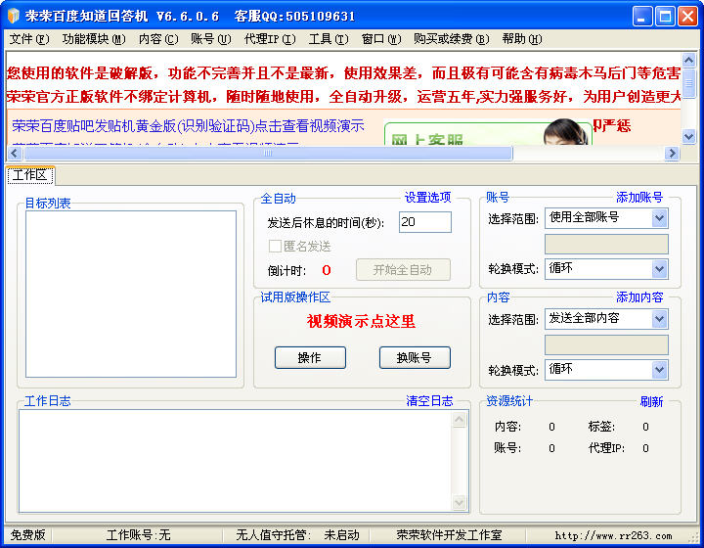Select the 工作区 tab

30,175
